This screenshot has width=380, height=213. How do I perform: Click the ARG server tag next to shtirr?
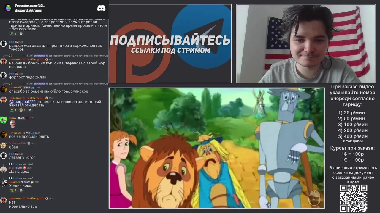[x=21, y=118]
